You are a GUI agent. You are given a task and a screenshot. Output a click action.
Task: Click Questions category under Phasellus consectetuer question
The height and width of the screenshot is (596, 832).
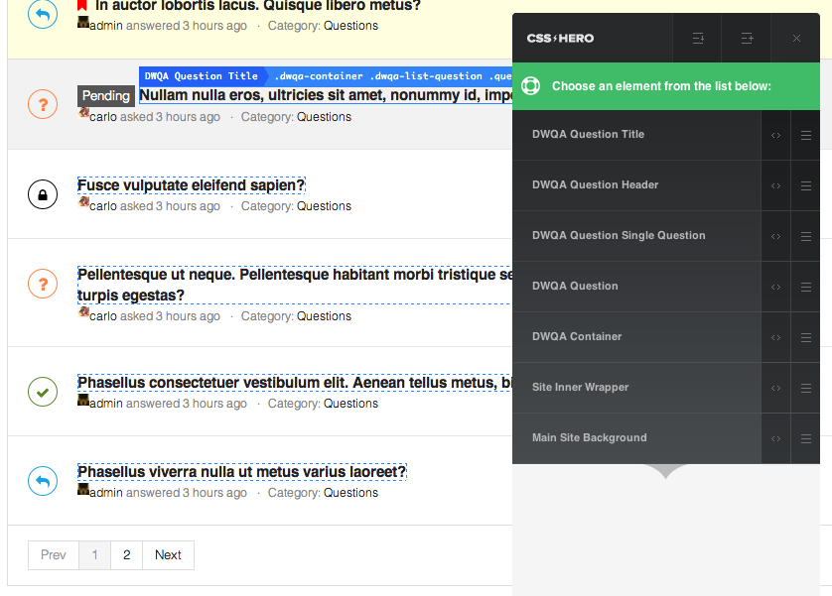click(350, 404)
